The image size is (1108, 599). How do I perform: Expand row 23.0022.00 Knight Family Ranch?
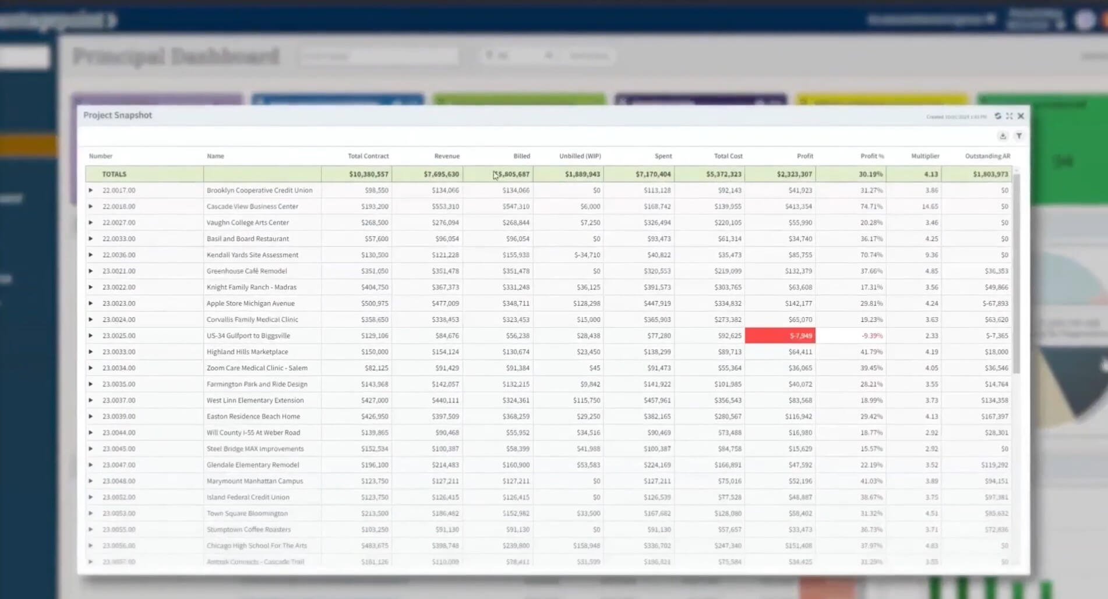90,287
